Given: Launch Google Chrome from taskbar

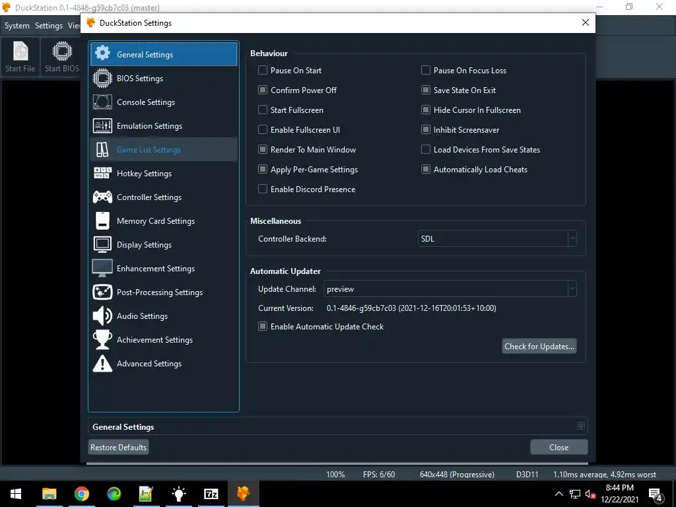Looking at the screenshot, I should click(81, 494).
